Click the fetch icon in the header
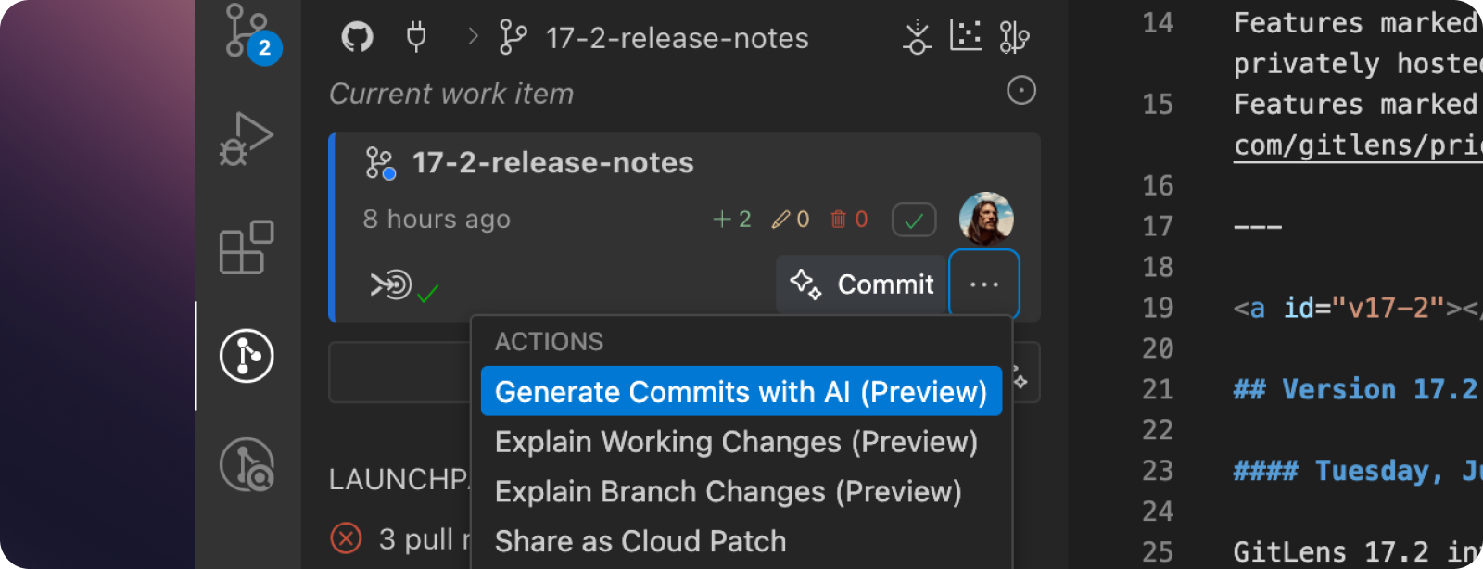The height and width of the screenshot is (569, 1483). click(x=918, y=37)
